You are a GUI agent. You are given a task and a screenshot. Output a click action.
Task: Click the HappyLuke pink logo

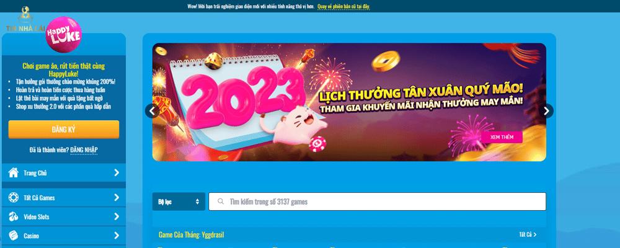point(64,35)
